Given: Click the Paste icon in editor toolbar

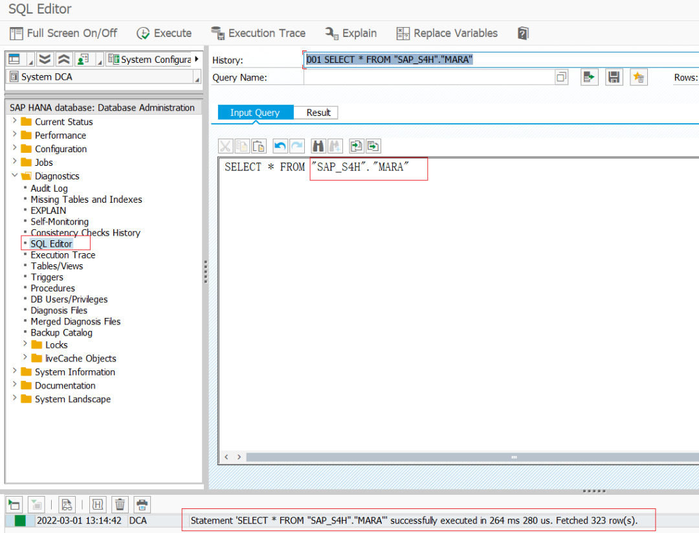Looking at the screenshot, I should (258, 146).
